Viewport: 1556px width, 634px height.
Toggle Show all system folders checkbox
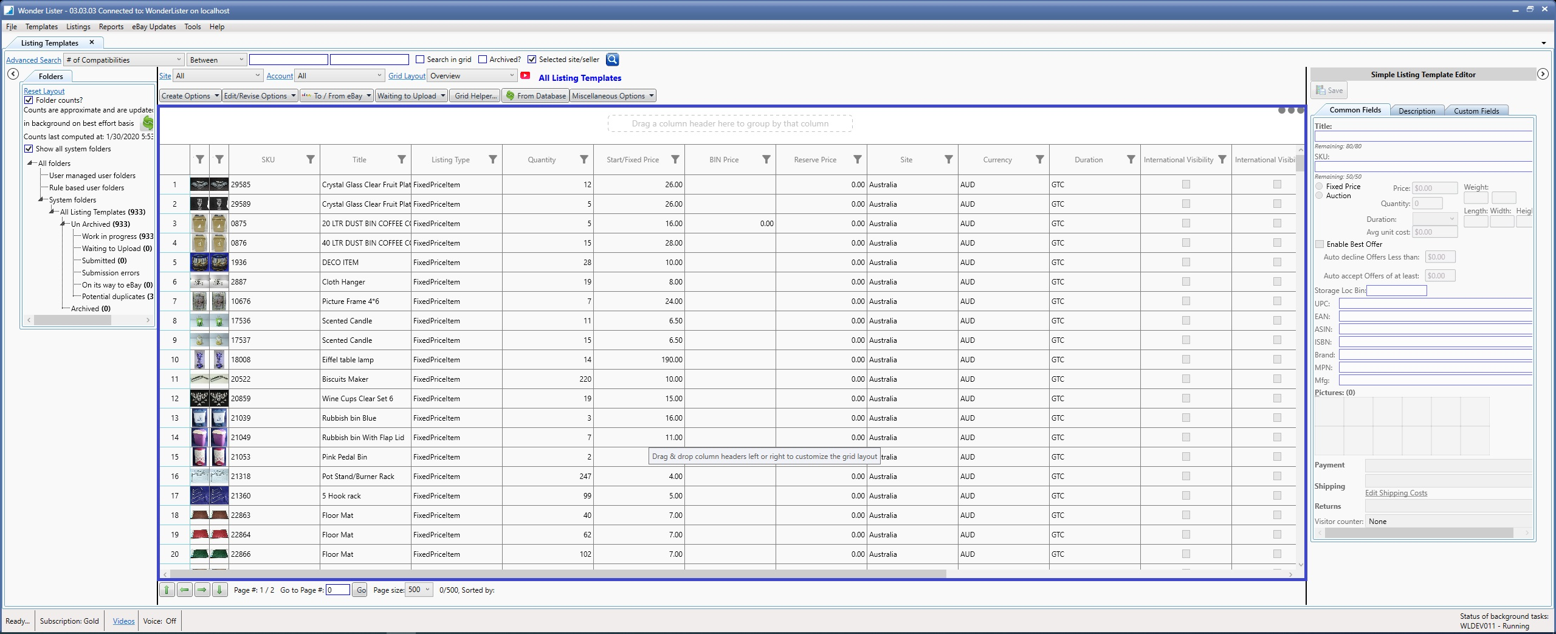pyautogui.click(x=29, y=149)
